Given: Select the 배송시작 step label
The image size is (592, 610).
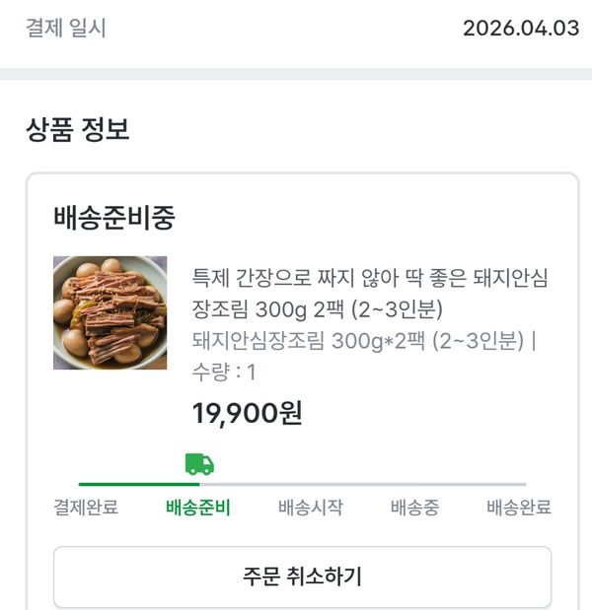Looking at the screenshot, I should pos(311,508).
